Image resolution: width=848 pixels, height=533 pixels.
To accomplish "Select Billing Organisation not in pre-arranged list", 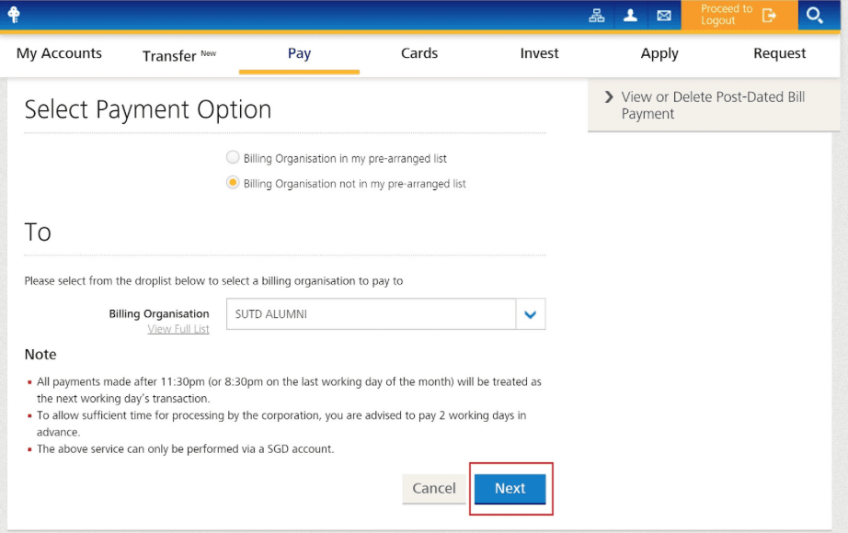I will [x=233, y=183].
